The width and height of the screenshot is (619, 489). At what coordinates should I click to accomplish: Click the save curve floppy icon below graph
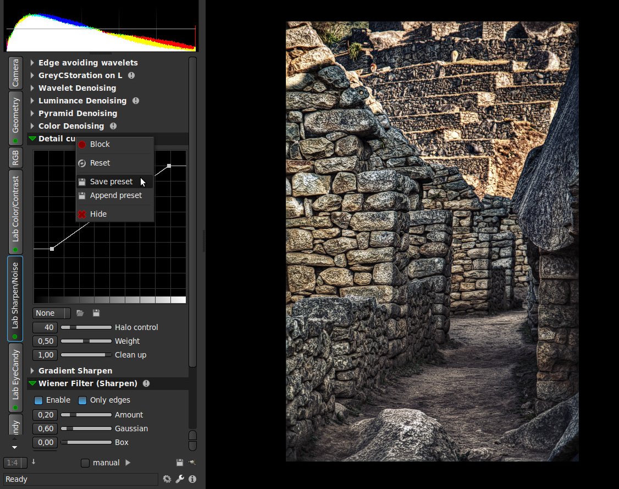(96, 313)
